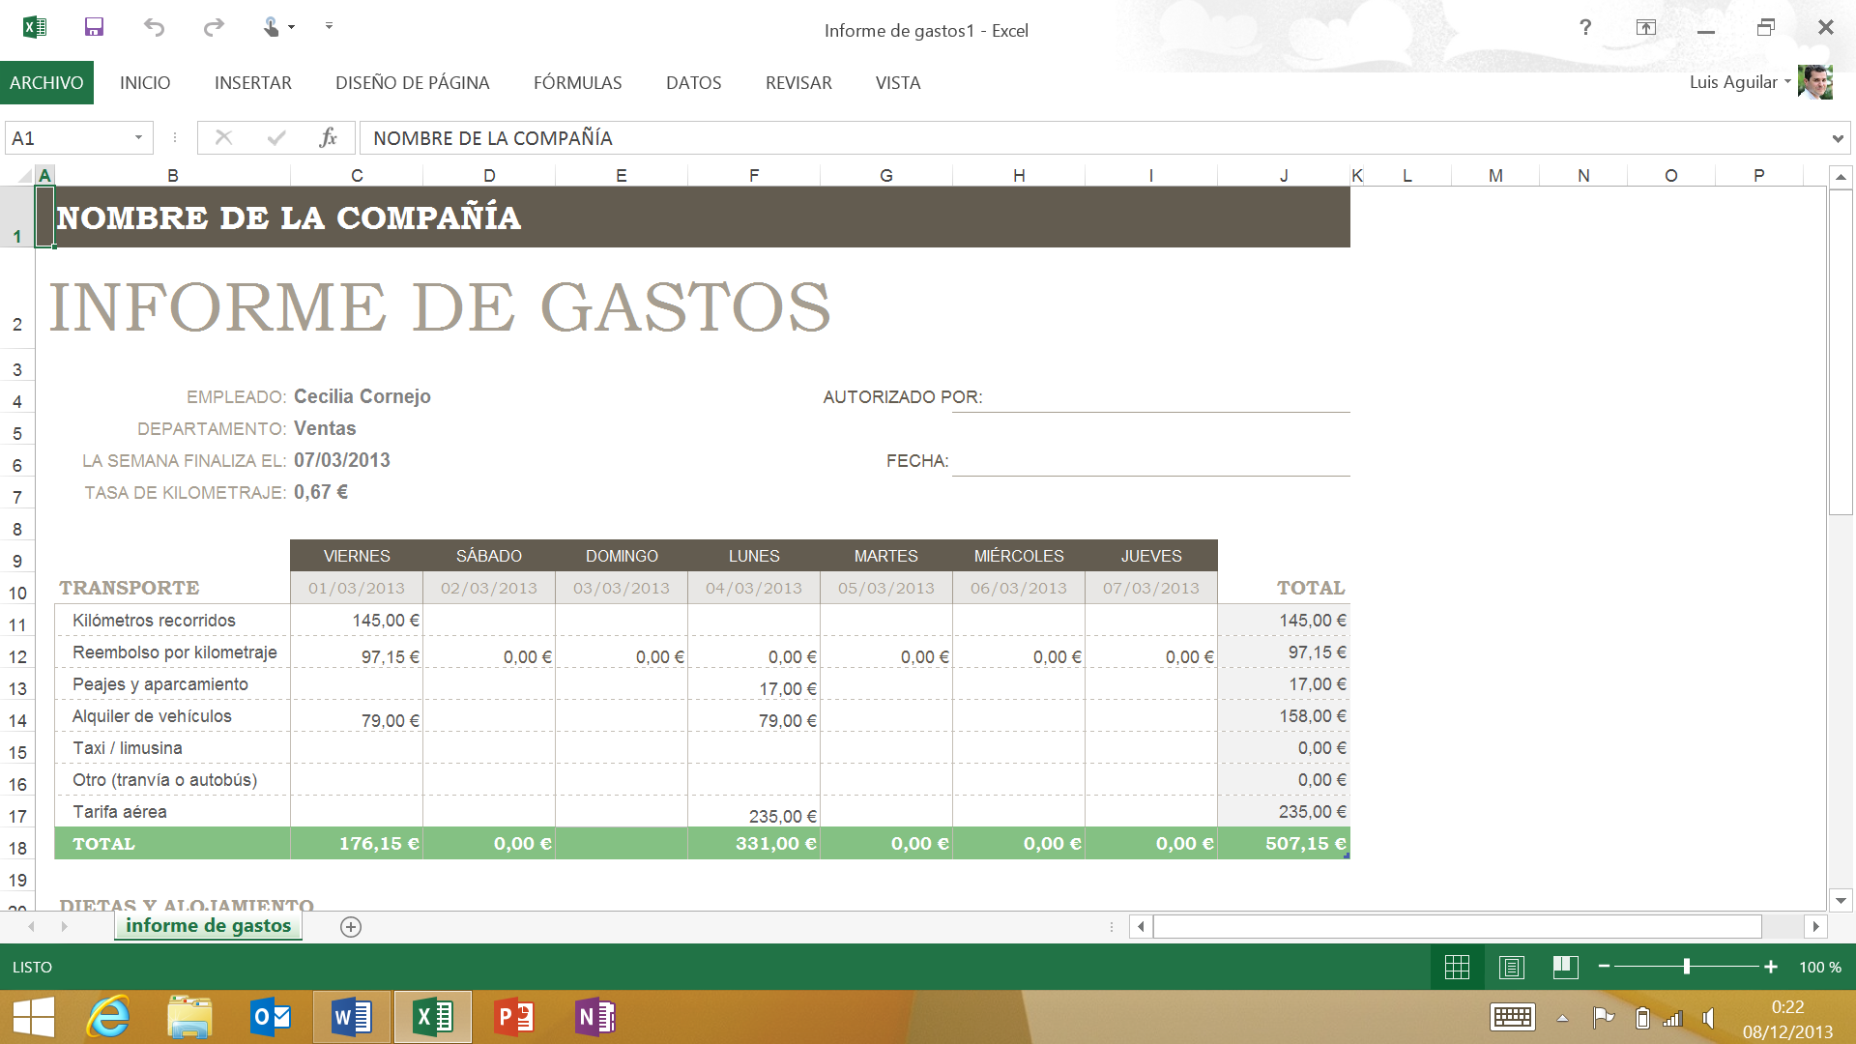Click the Save icon in quick access toolbar

tap(94, 27)
